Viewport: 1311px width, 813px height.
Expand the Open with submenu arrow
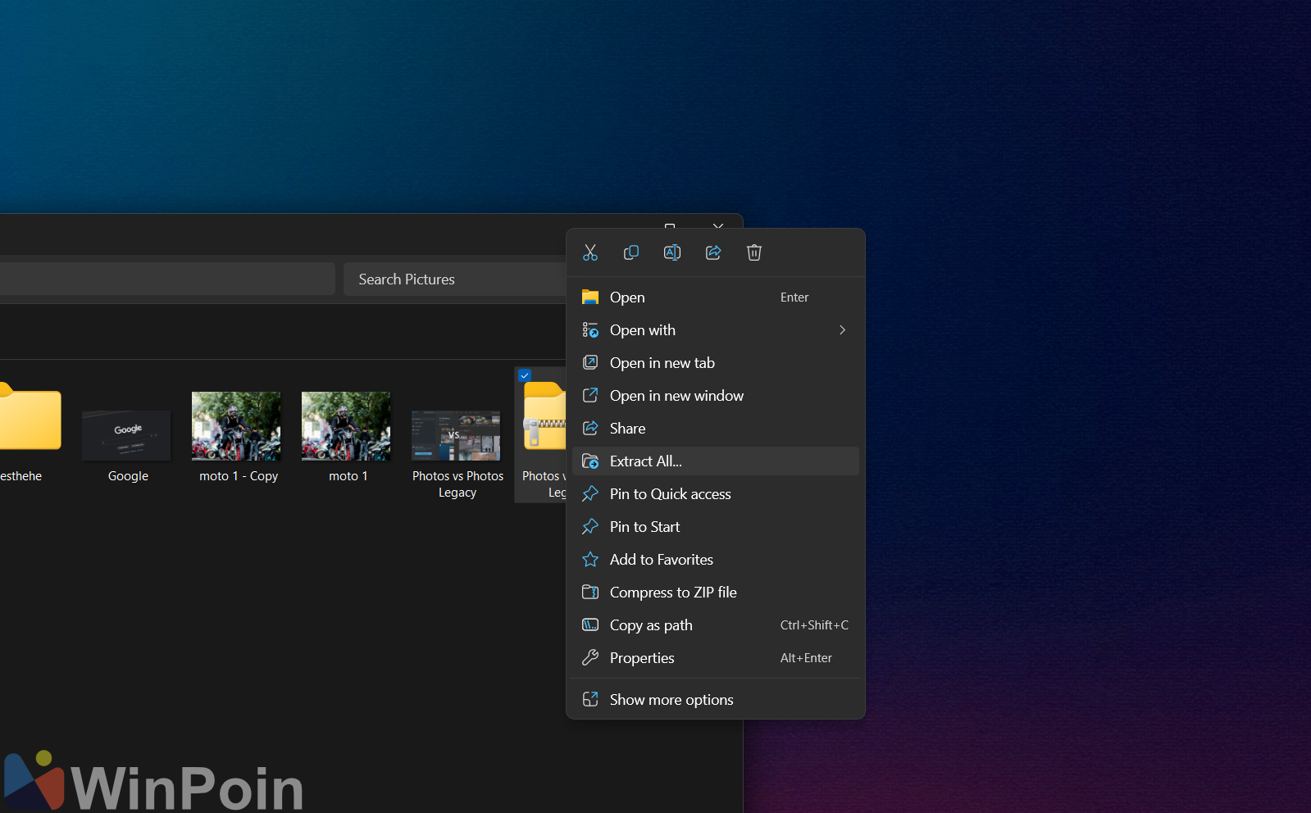coord(842,330)
